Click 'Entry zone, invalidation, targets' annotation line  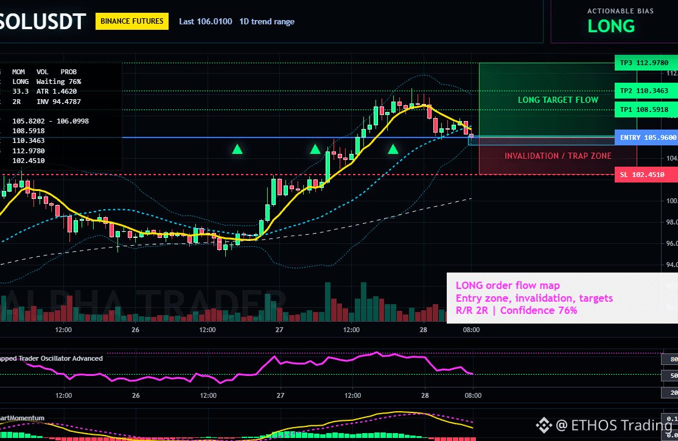click(x=534, y=298)
